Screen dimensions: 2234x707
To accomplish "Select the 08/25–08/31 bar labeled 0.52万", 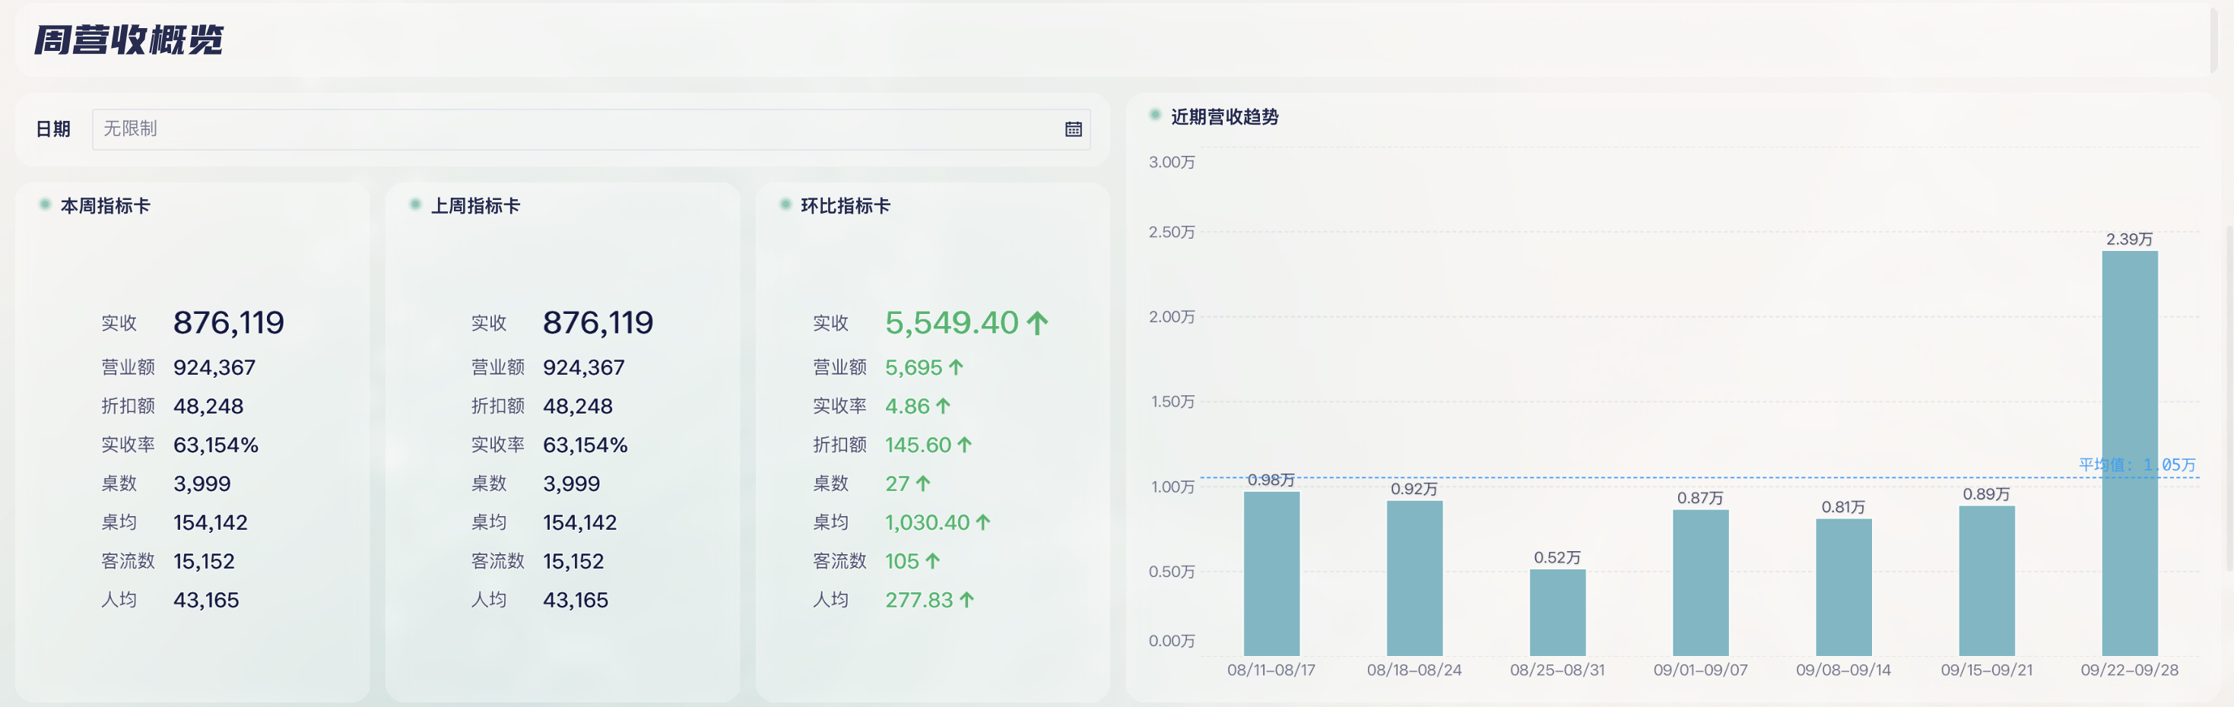I will (1557, 611).
